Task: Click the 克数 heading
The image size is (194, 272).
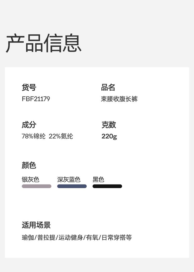Action: [x=109, y=125]
